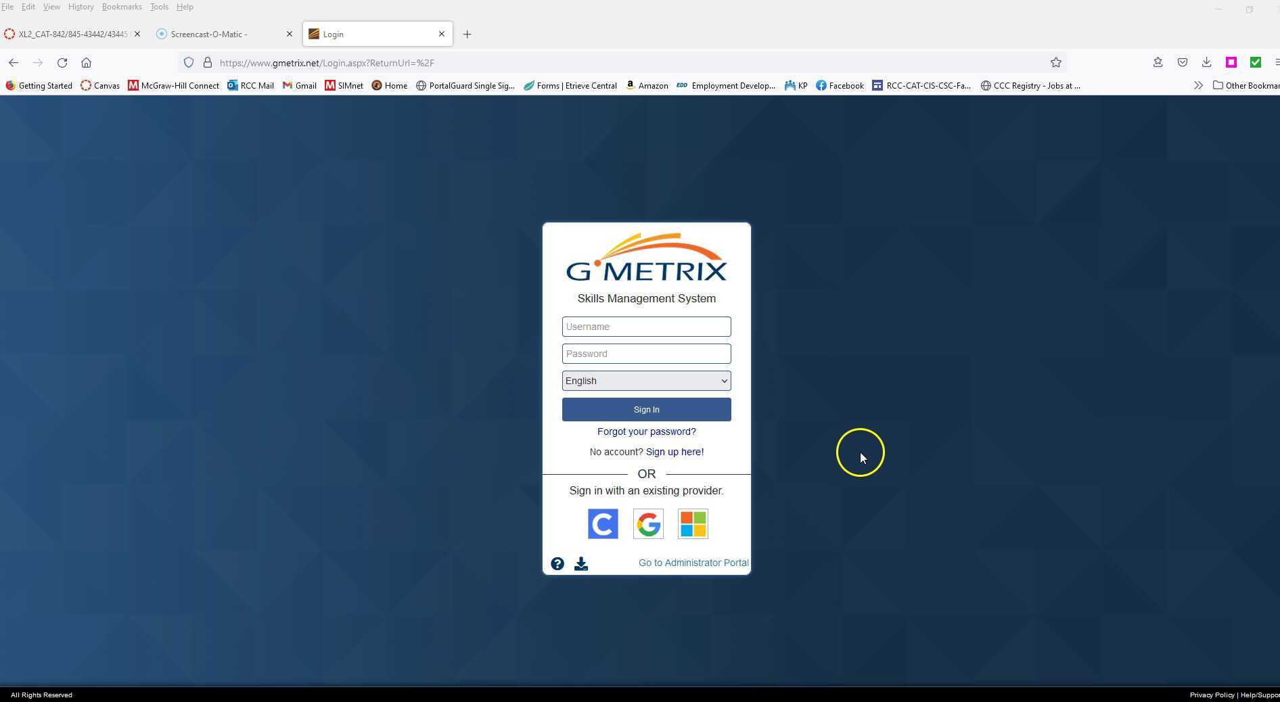Screen dimensions: 1280x702
Task: Click the GMetrix help question mark icon
Action: [x=556, y=563]
